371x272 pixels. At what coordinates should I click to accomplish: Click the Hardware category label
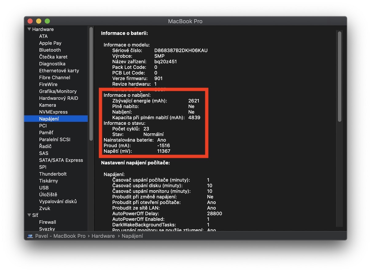(x=43, y=30)
